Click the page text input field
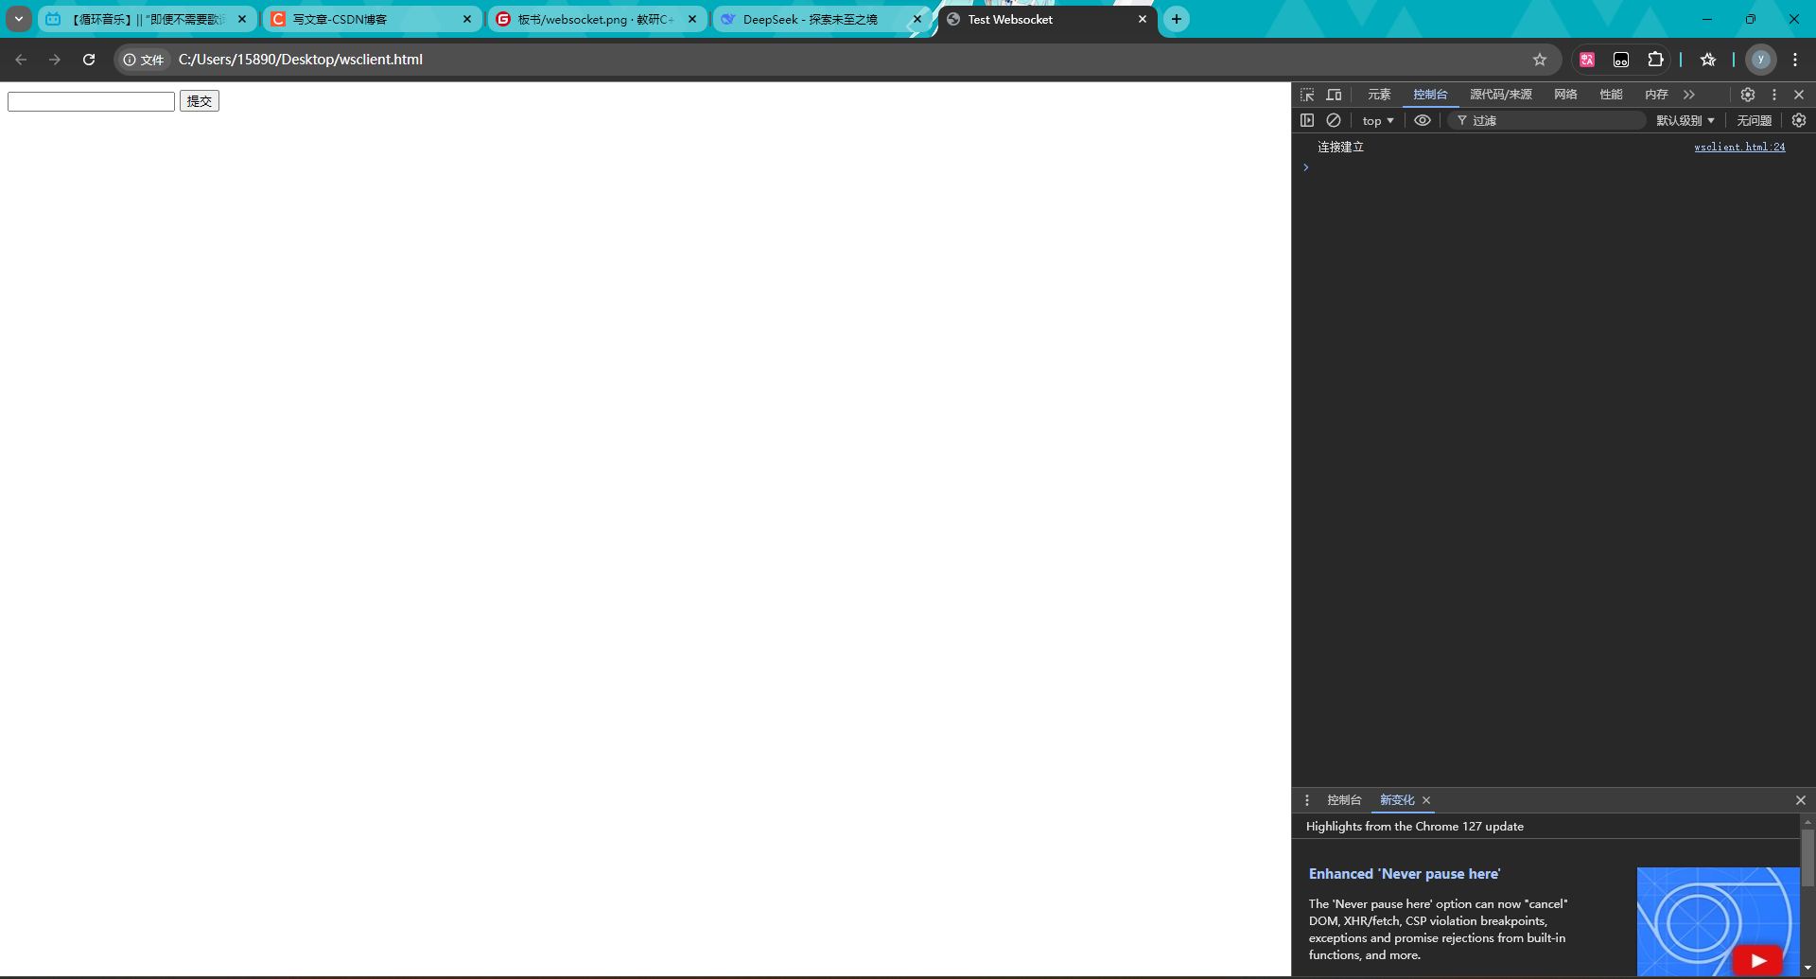Screen dimensions: 1816x979 pyautogui.click(x=92, y=101)
